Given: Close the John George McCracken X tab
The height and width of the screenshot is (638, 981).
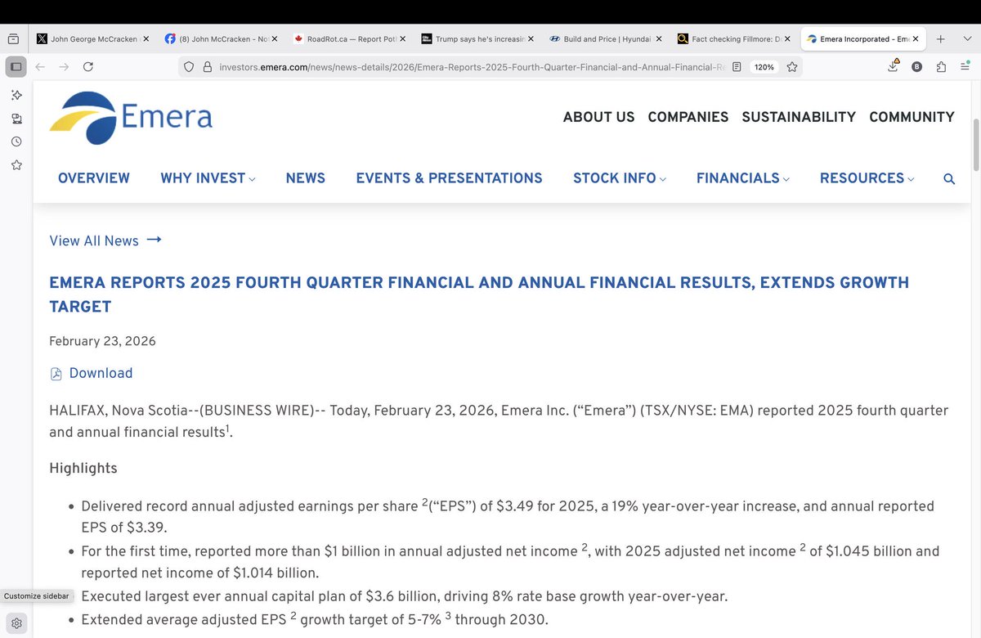Looking at the screenshot, I should [x=146, y=38].
